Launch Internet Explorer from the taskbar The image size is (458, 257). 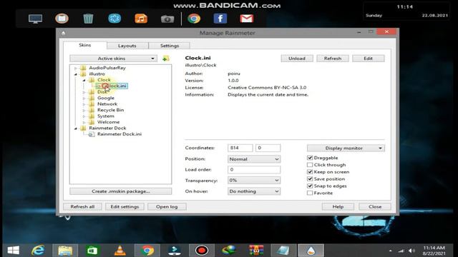38,251
